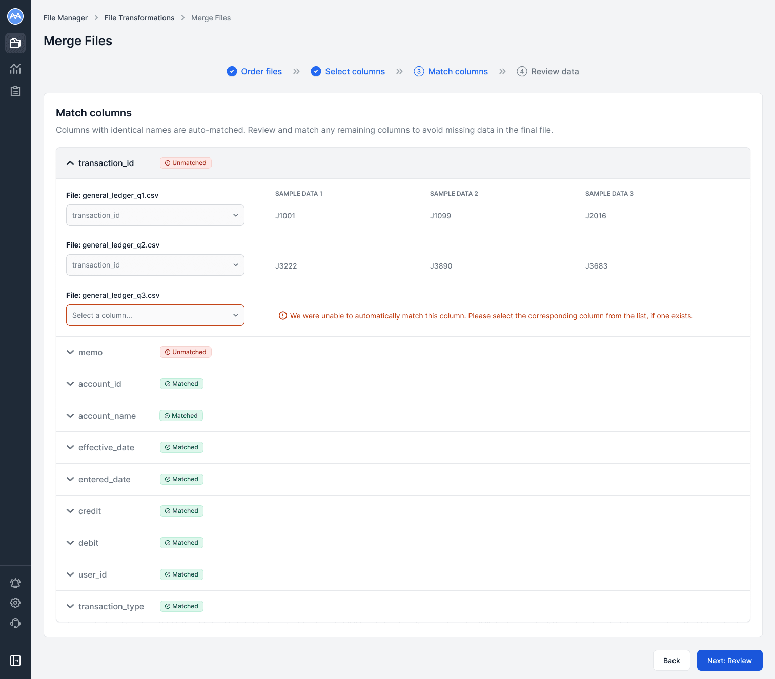This screenshot has width=775, height=679.
Task: Click sample value J1001
Action: pos(285,216)
